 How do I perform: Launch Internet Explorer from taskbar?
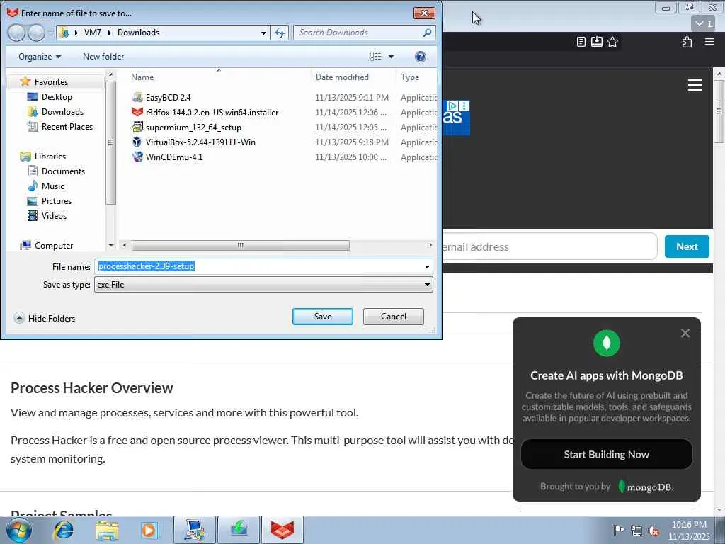[64, 530]
